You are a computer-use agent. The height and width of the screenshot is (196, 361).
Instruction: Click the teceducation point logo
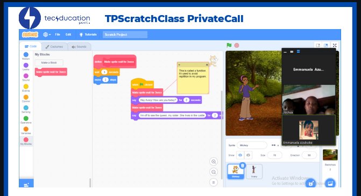click(54, 18)
